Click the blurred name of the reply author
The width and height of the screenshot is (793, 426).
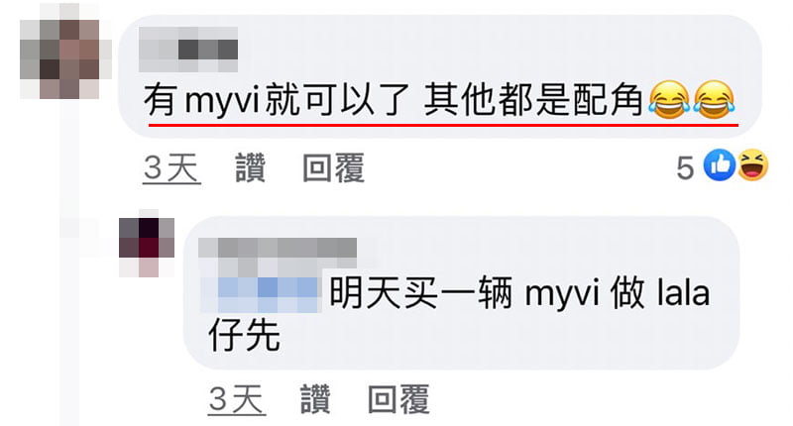pyautogui.click(x=278, y=253)
